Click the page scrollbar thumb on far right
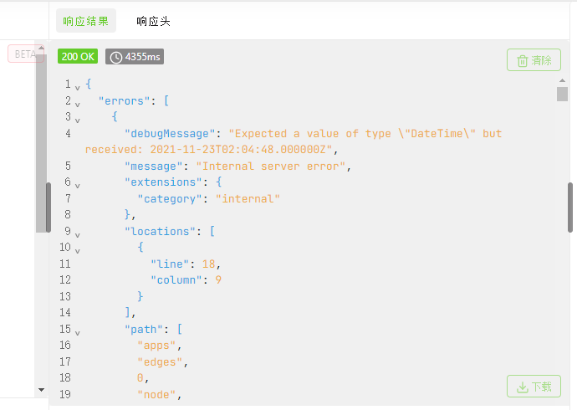 tap(570, 207)
